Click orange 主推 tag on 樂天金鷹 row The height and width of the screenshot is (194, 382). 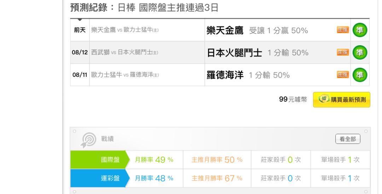(343, 30)
